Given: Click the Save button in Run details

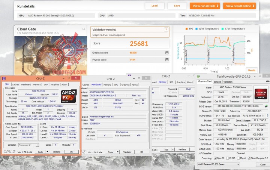Looking at the screenshot, I should 177,6.
